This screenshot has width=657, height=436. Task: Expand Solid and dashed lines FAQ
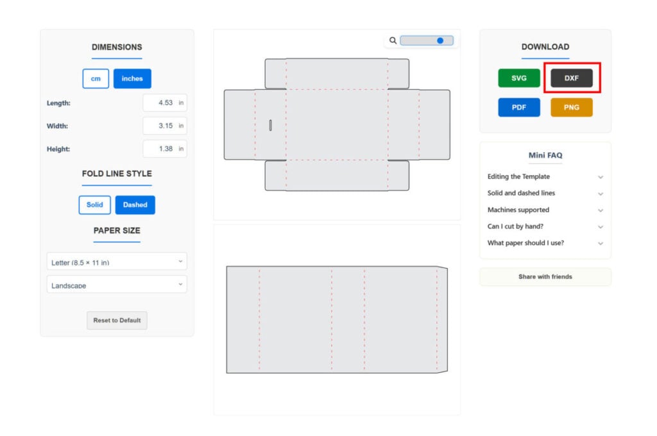coord(545,193)
